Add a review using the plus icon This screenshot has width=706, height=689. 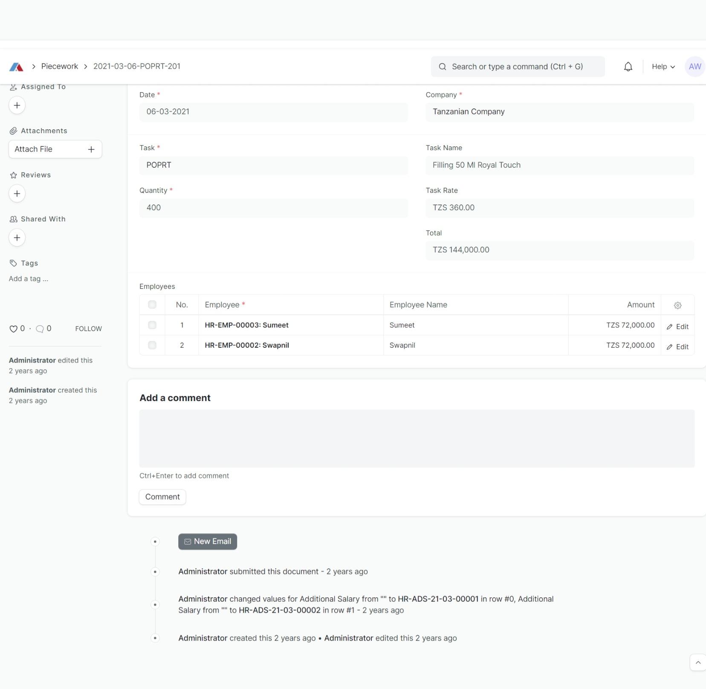(17, 193)
